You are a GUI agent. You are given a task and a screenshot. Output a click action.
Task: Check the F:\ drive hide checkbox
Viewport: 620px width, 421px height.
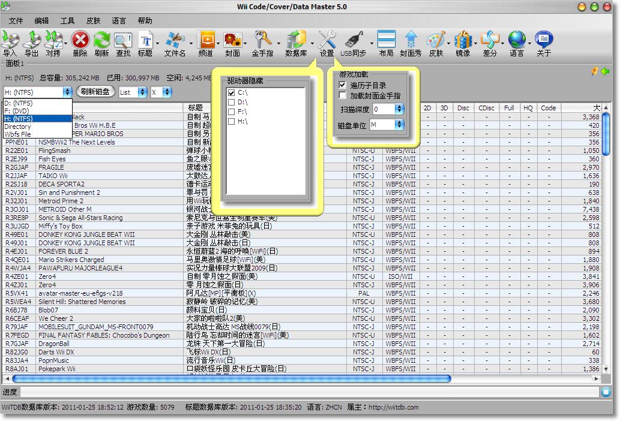click(231, 112)
